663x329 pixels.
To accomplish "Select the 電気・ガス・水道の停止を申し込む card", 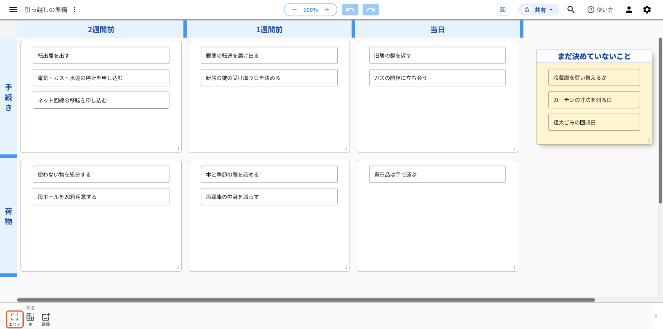I will tap(101, 78).
